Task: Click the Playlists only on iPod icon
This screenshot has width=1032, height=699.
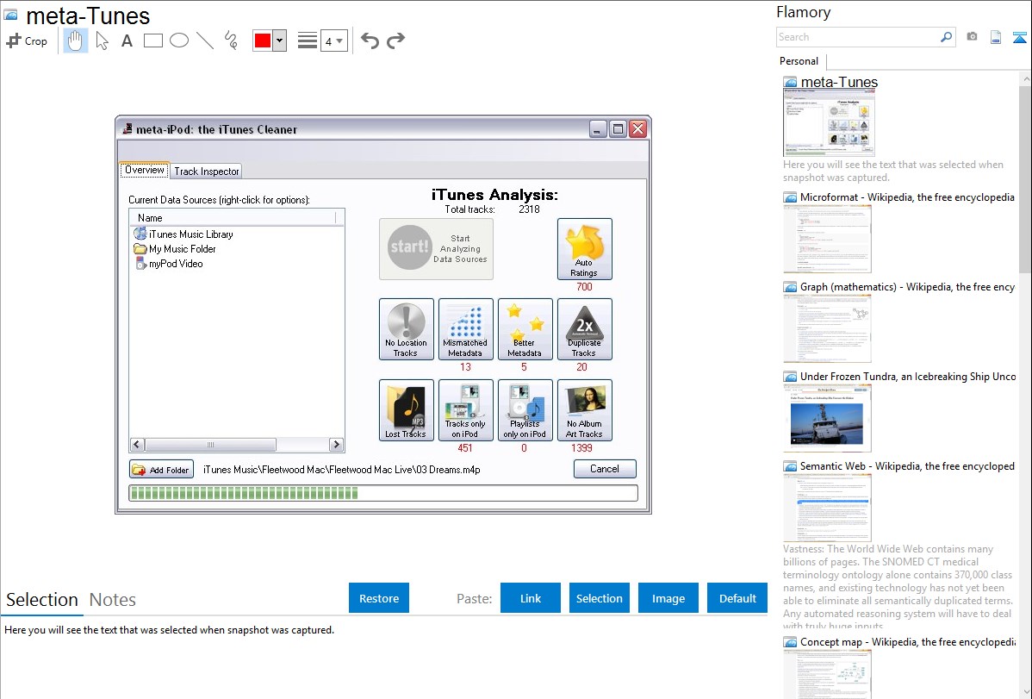Action: coord(525,409)
